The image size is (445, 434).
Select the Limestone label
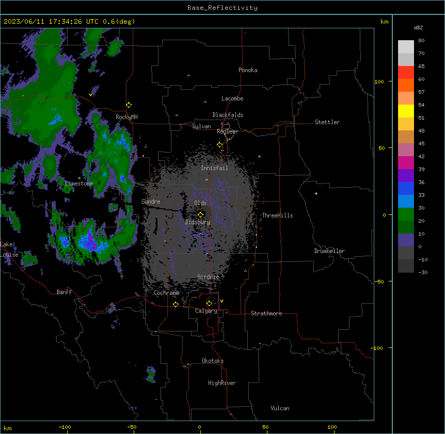tap(79, 183)
